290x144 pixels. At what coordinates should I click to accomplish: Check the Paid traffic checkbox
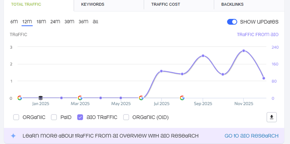[54, 117]
